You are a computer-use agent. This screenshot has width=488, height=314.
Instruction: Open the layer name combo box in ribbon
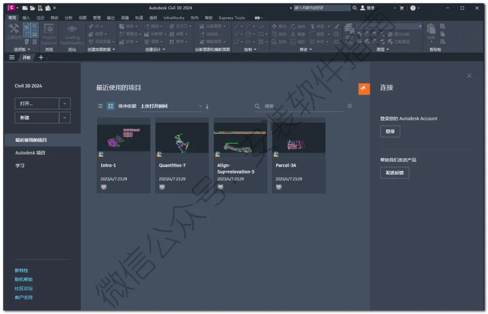pyautogui.click(x=389, y=27)
